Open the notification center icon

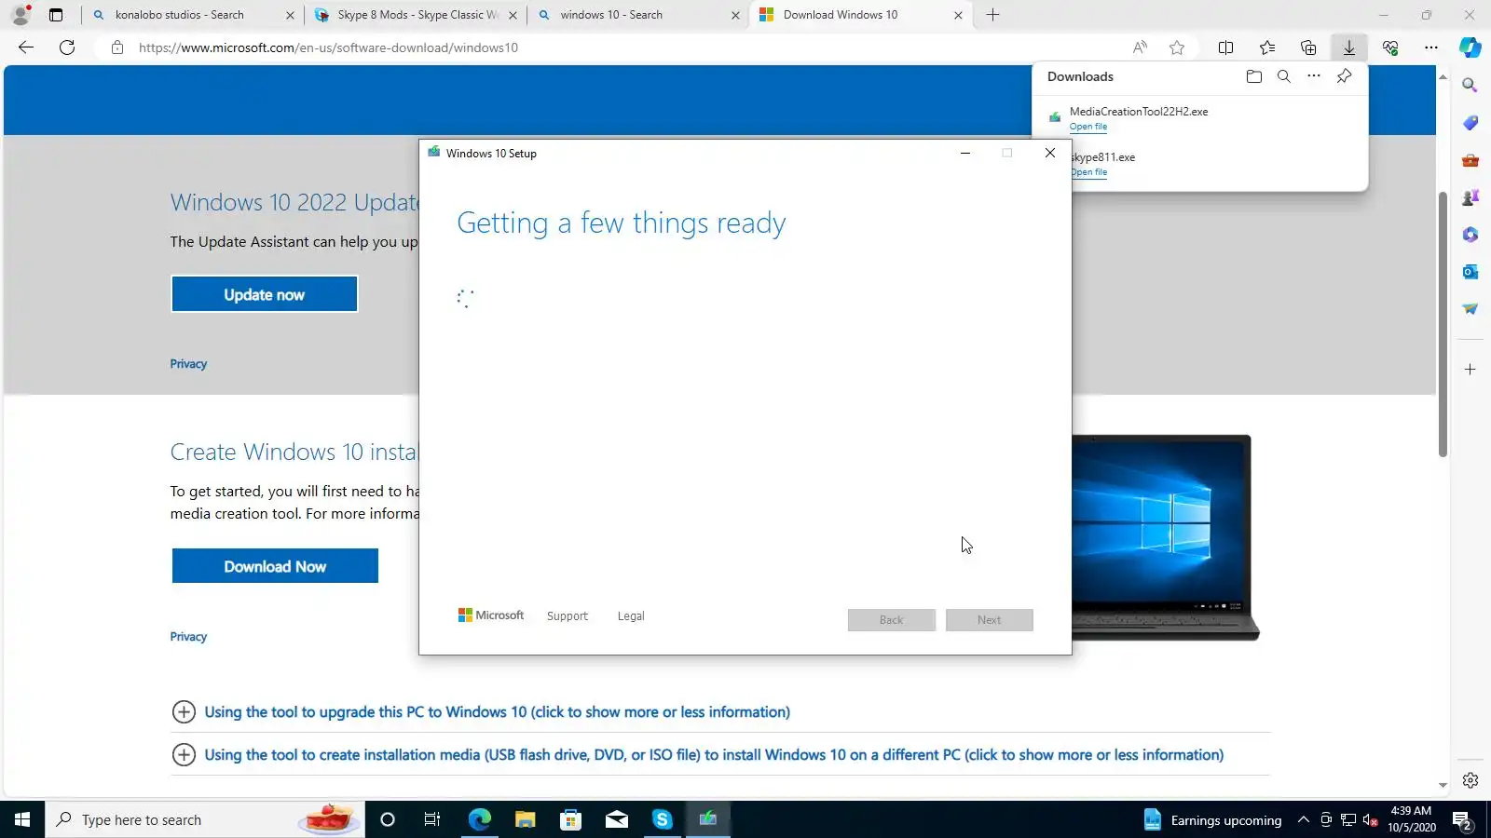1461,820
